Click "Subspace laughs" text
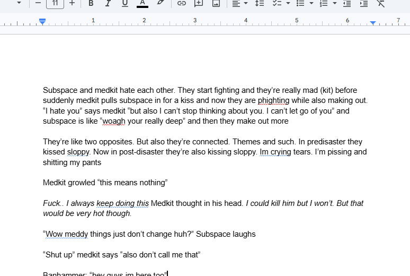 click(x=226, y=234)
